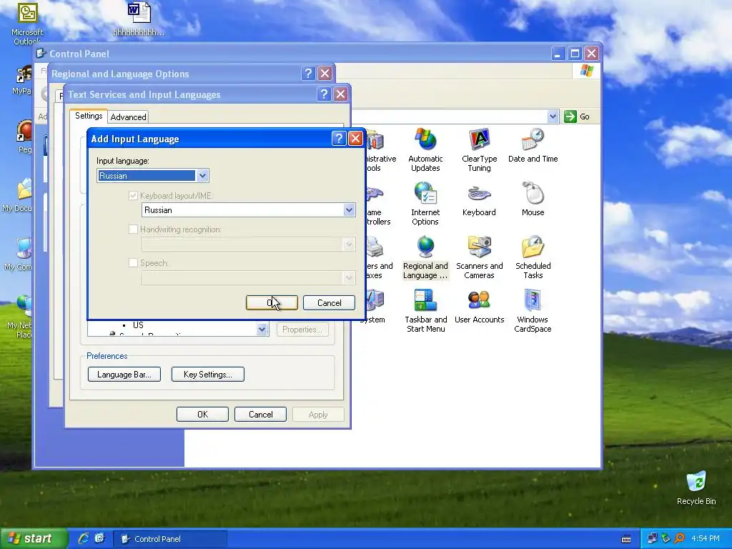Open User Accounts icon
Screen dimensions: 732x549
(x=479, y=307)
